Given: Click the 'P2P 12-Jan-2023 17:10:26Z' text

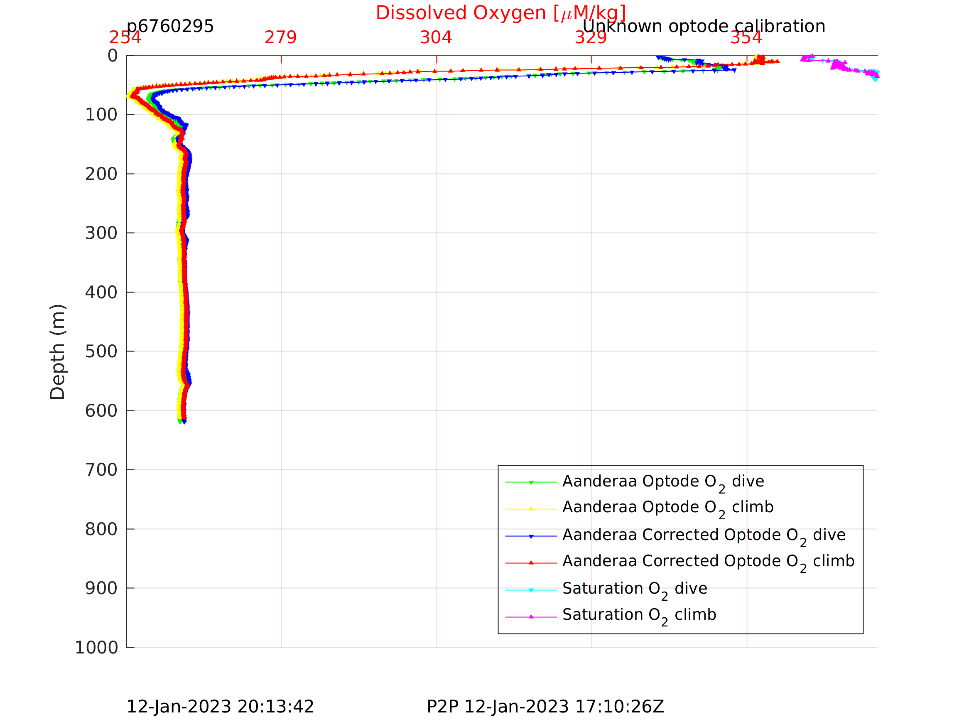Looking at the screenshot, I should click(x=545, y=707).
